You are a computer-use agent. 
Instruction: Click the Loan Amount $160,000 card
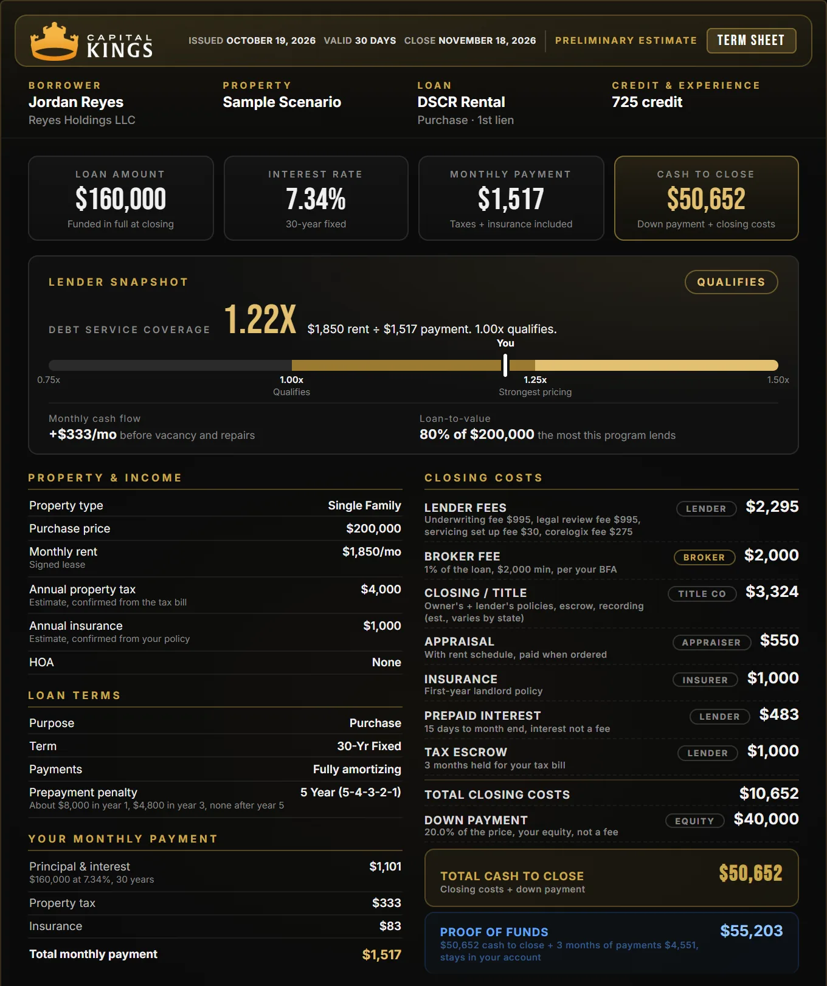pos(121,198)
